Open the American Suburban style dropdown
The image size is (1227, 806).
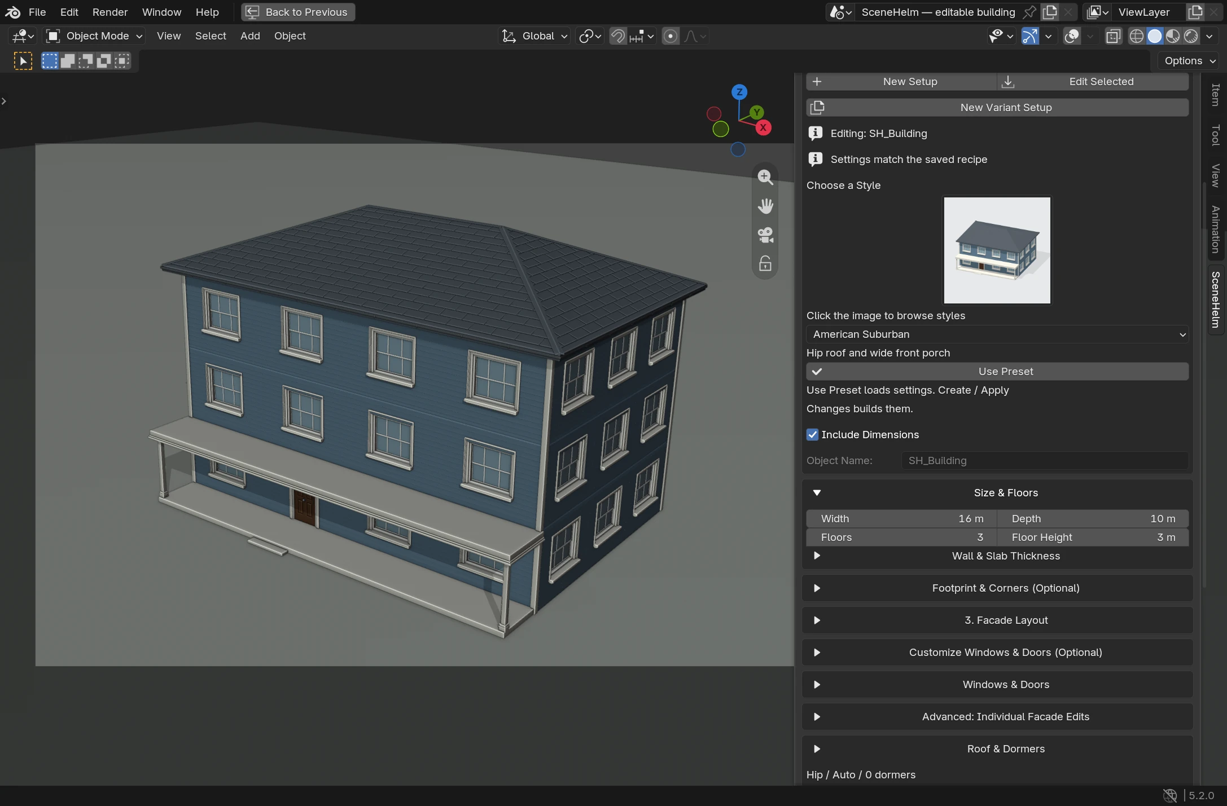tap(997, 334)
